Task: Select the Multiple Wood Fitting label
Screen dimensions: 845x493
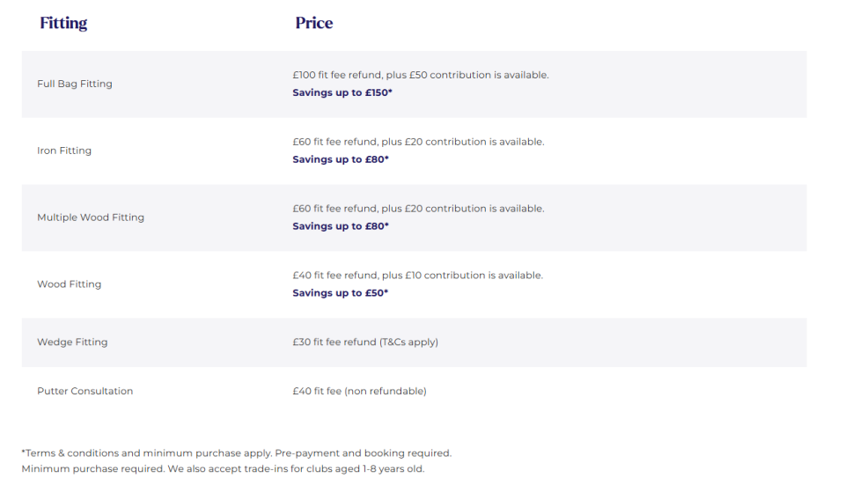Action: [x=91, y=217]
